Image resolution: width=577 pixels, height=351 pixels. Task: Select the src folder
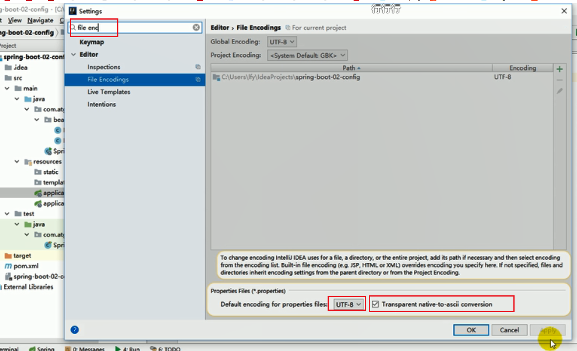[x=14, y=78]
